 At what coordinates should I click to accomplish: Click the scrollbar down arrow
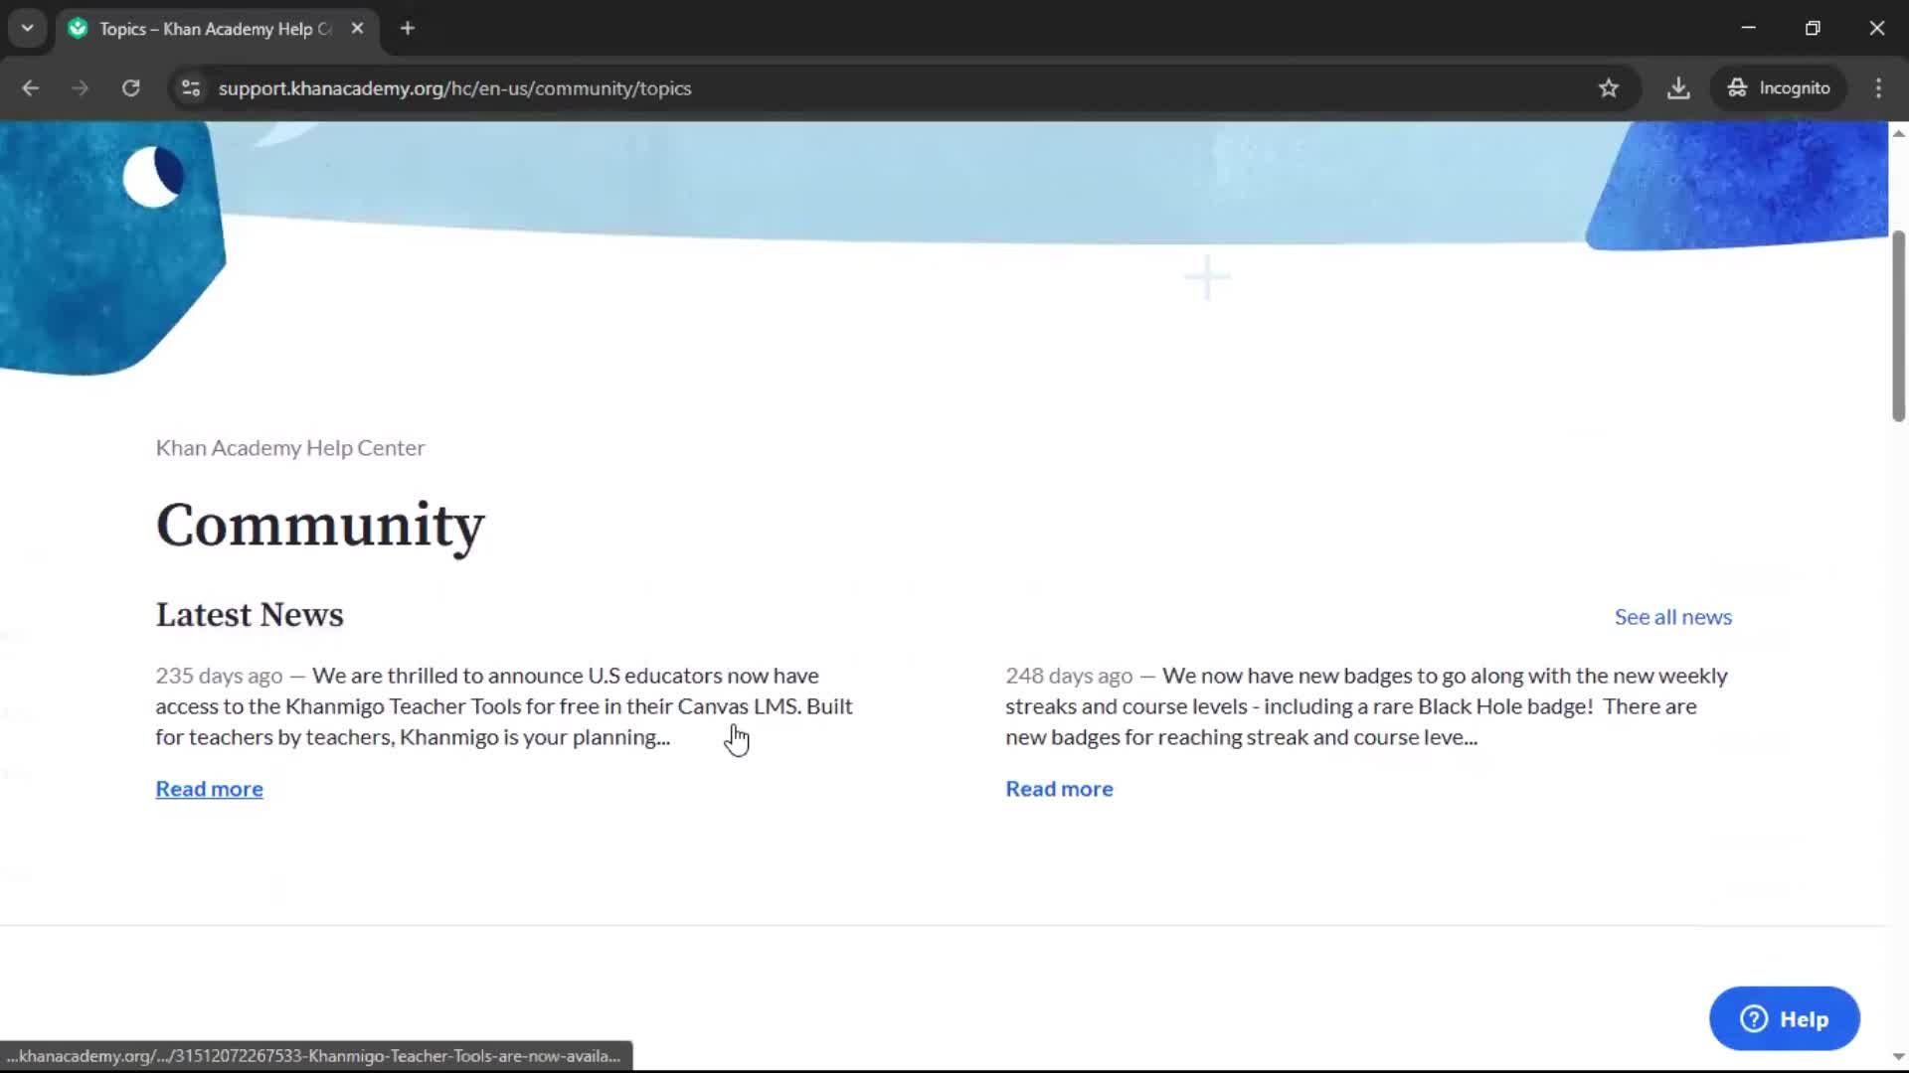coord(1898,1057)
